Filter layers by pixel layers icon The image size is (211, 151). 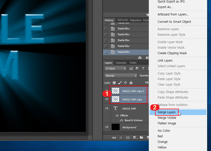131,68
